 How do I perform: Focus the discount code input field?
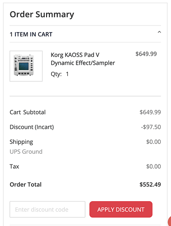point(47,209)
